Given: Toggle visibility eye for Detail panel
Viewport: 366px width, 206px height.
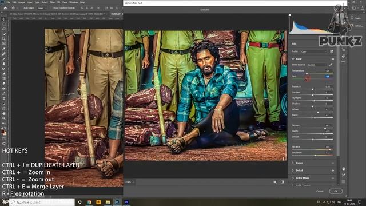Looking at the screenshot, I should 332,171.
